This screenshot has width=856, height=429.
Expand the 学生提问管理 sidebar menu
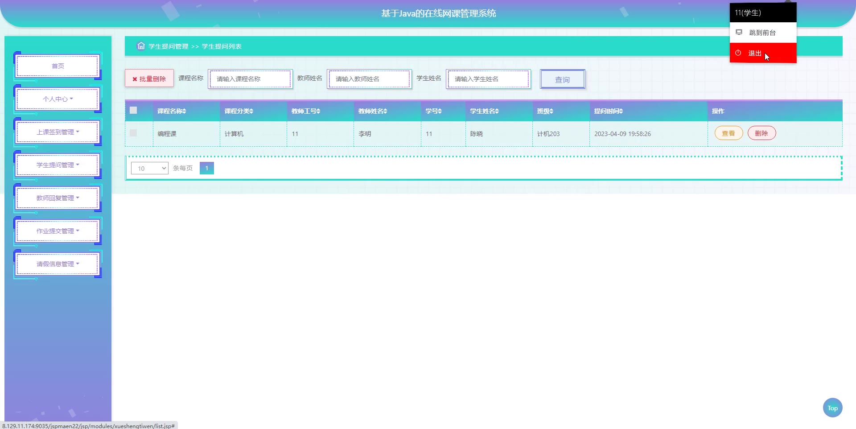pos(58,165)
